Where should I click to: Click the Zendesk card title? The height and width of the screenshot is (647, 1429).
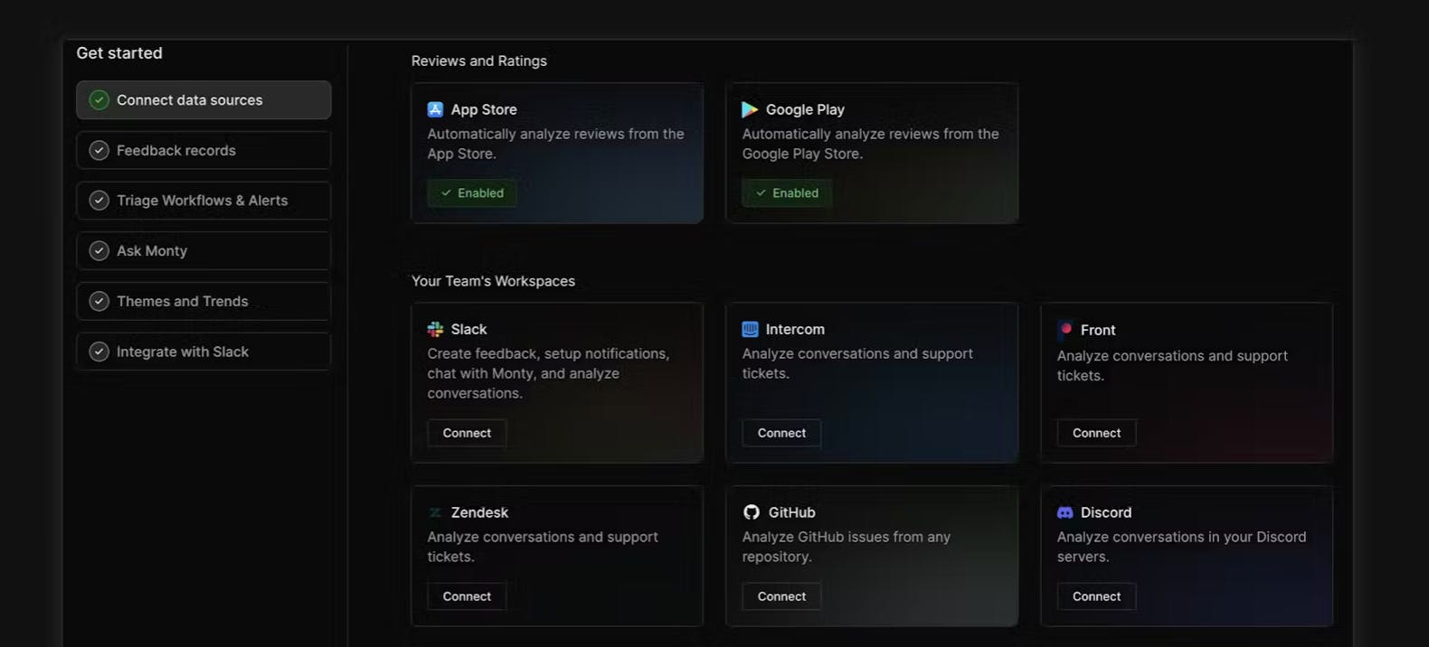[x=479, y=512]
